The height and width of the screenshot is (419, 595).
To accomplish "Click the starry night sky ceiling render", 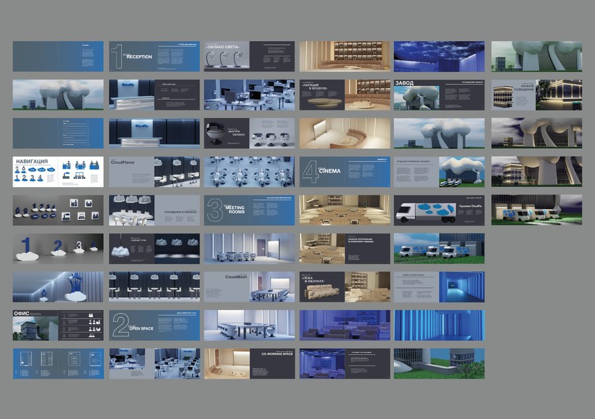I will (439, 56).
